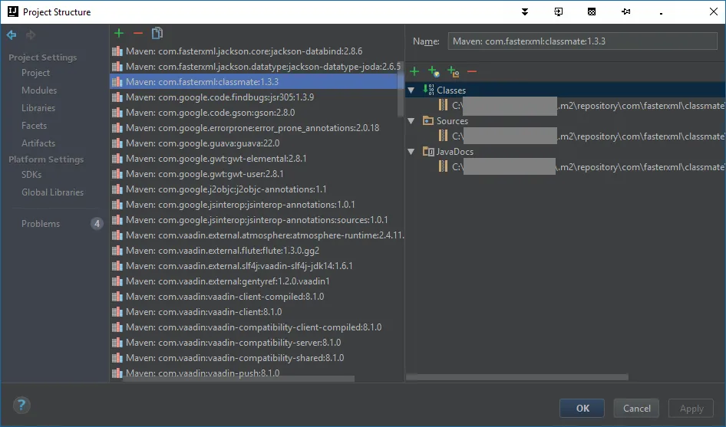Screen dimensions: 726x427
Task: Click the jar icon under JavaDocs
Action: point(443,166)
